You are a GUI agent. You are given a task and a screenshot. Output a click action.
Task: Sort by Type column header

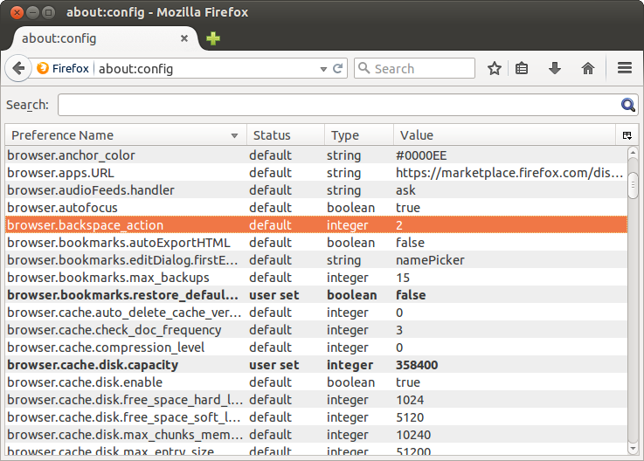tap(359, 135)
